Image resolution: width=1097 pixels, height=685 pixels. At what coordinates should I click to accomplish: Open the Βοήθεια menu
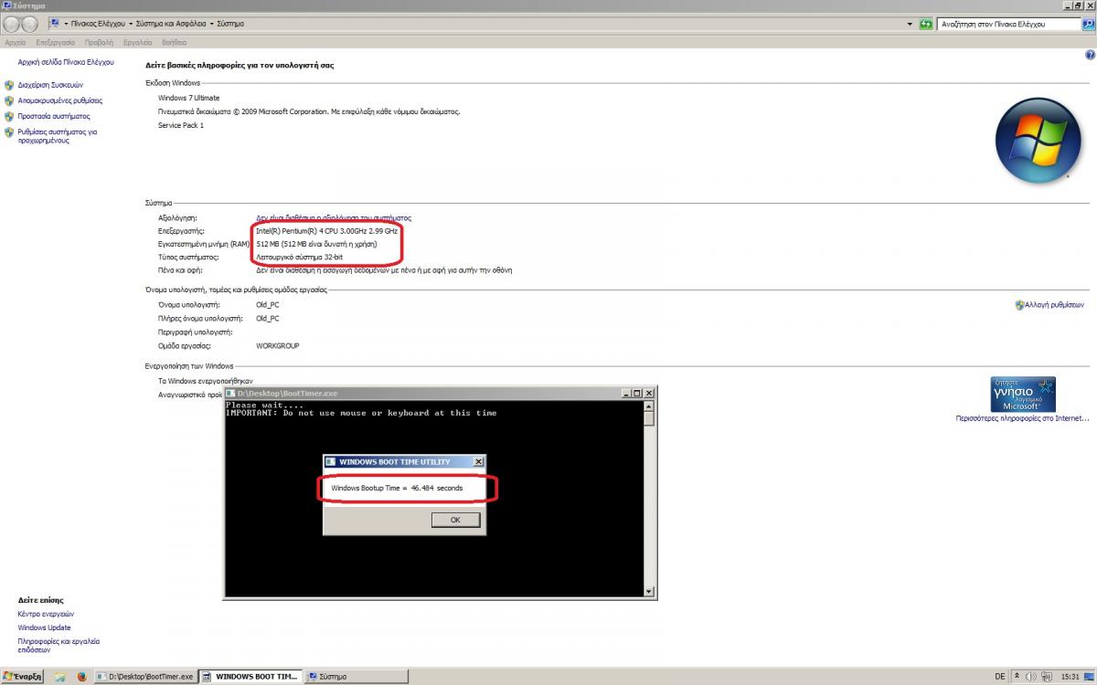pos(175,42)
